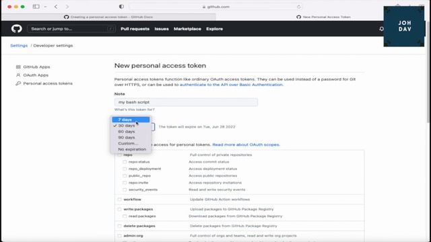
Task: Enable the admin:org scope checkbox
Action: [x=119, y=236]
